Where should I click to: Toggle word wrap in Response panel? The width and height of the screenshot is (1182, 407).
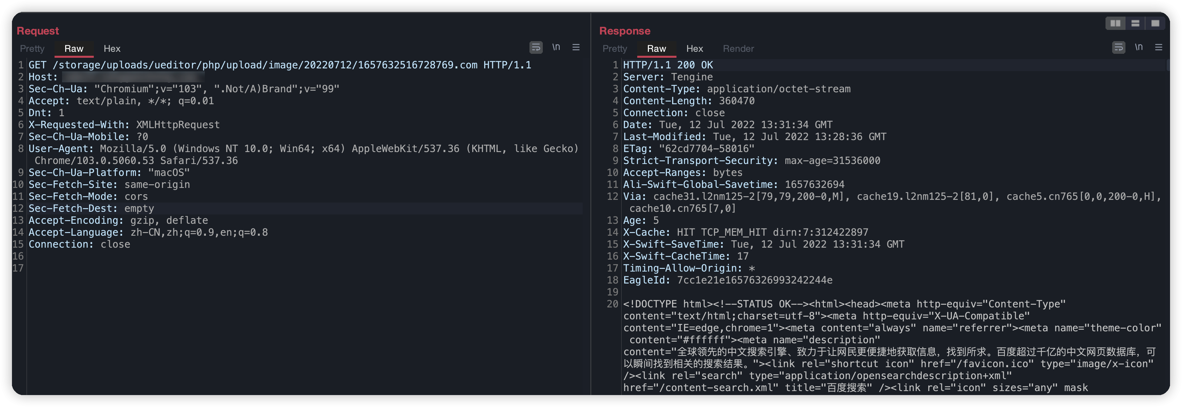1118,47
